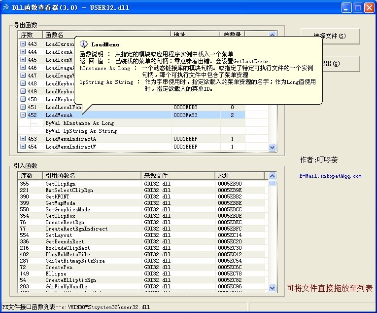This screenshot has height=313, width=377.
Task: Expand row 446 LoadImageA entry
Action: coord(23,68)
